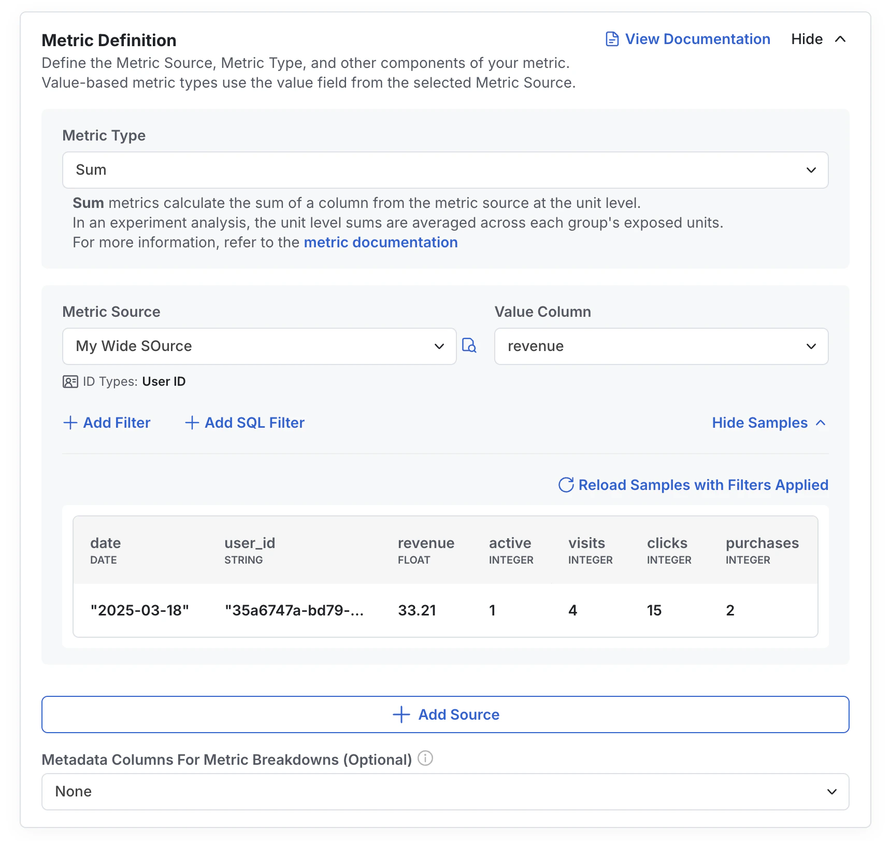Collapse sample data using Hide Samples chevron
The width and height of the screenshot is (890, 841).
pos(821,423)
